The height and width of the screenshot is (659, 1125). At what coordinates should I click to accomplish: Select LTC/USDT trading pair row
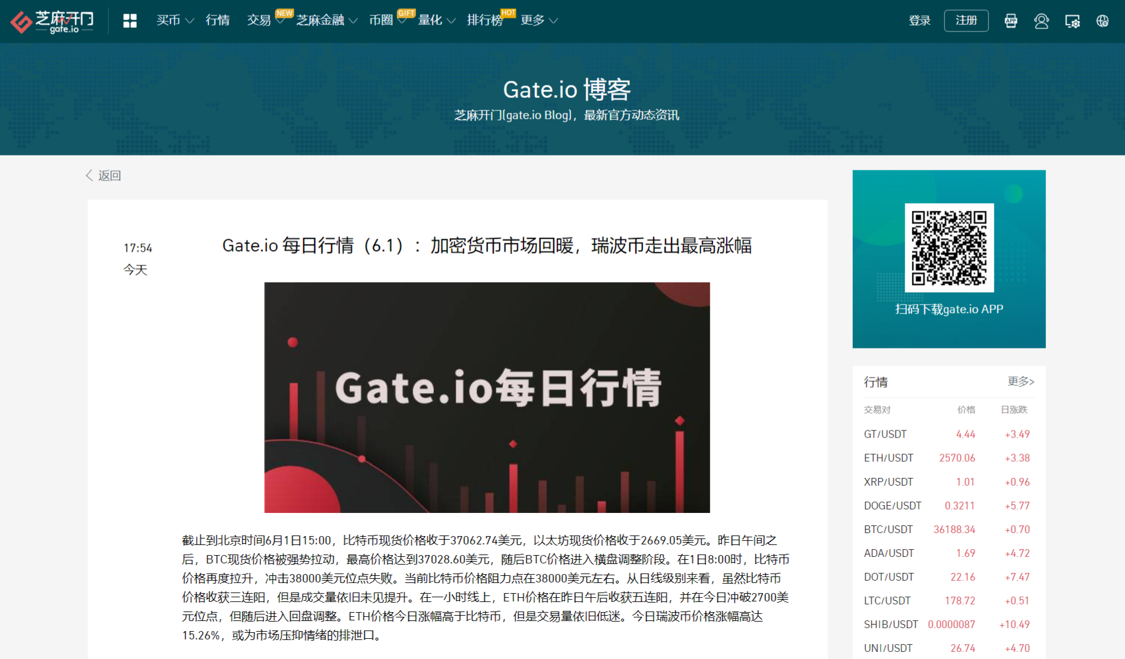click(x=948, y=600)
